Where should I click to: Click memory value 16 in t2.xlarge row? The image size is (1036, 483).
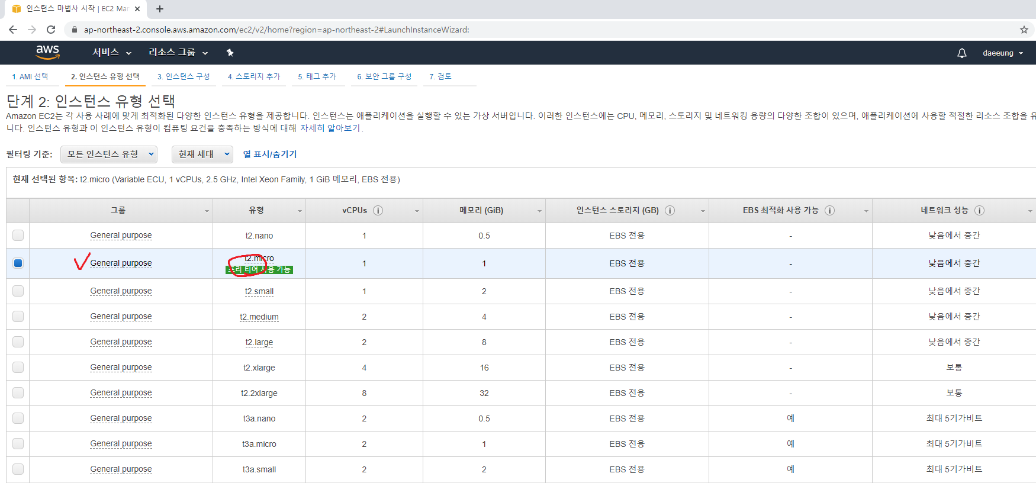point(484,368)
